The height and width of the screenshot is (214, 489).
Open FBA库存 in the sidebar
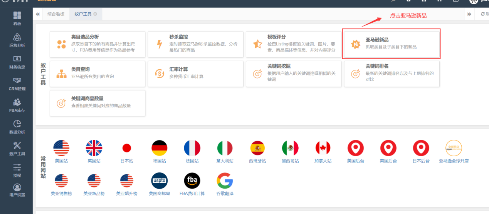tap(17, 105)
